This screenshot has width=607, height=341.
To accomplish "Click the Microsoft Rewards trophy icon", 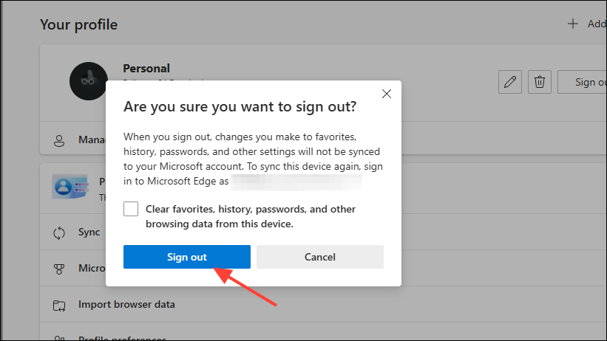I will (x=59, y=269).
